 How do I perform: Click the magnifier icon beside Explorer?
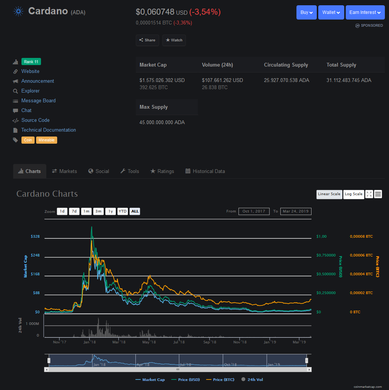[15, 91]
